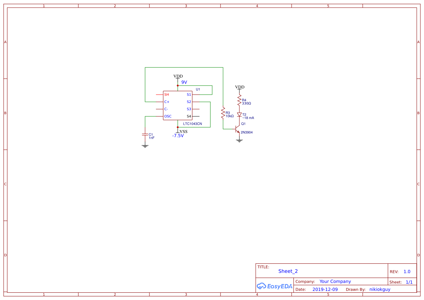The image size is (424, 300).
Task: Click the VSS net label
Action: [x=184, y=132]
